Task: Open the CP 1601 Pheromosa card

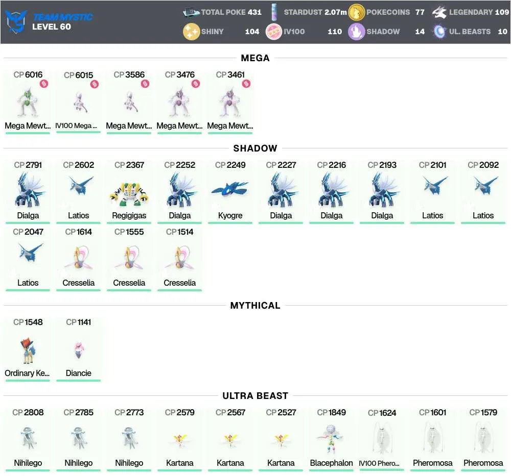Action: (x=432, y=439)
